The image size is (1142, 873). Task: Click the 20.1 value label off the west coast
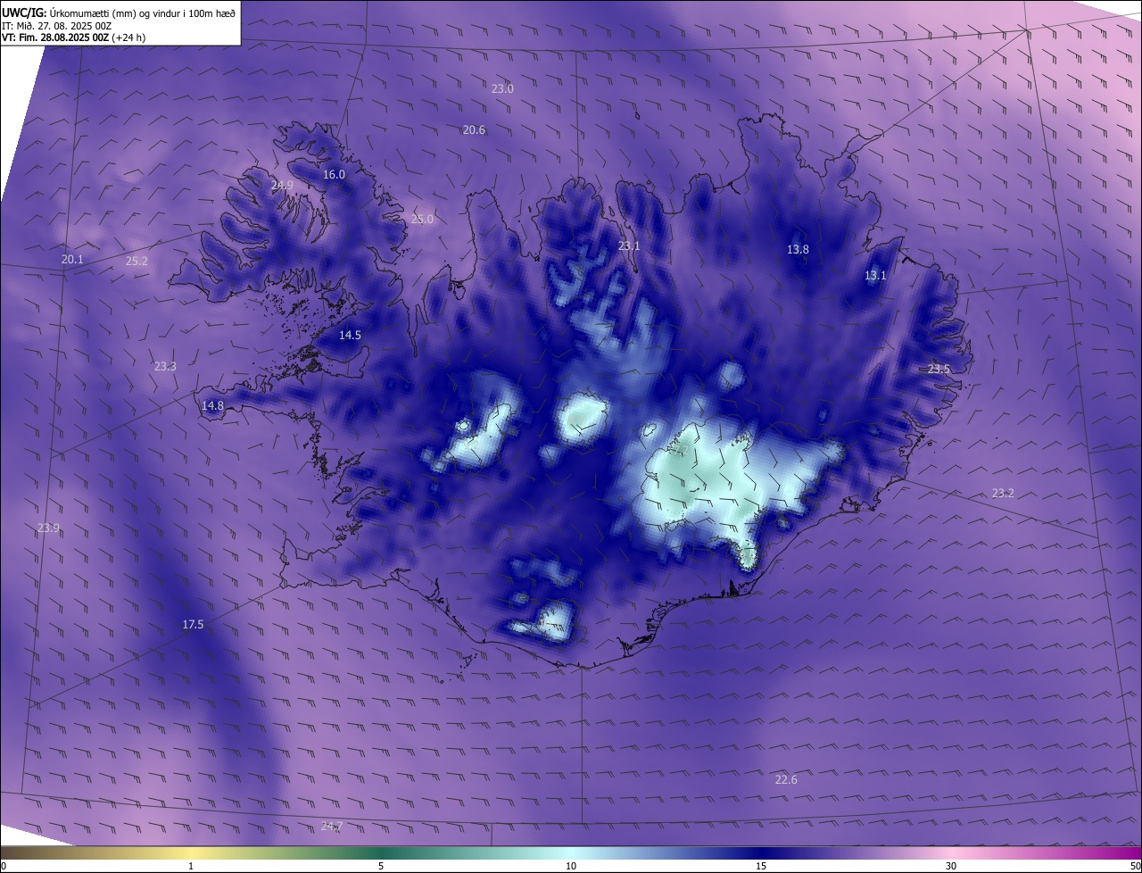point(72,259)
